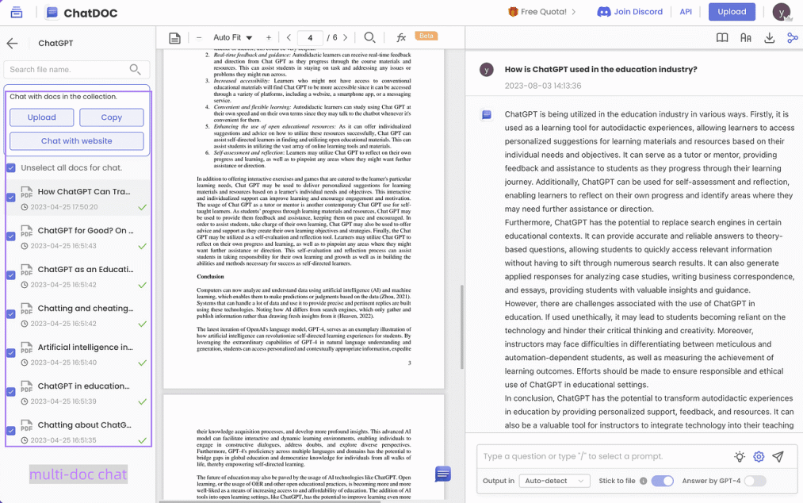Go back with the left arrow beside ChatGPT
803x503 pixels.
13,44
